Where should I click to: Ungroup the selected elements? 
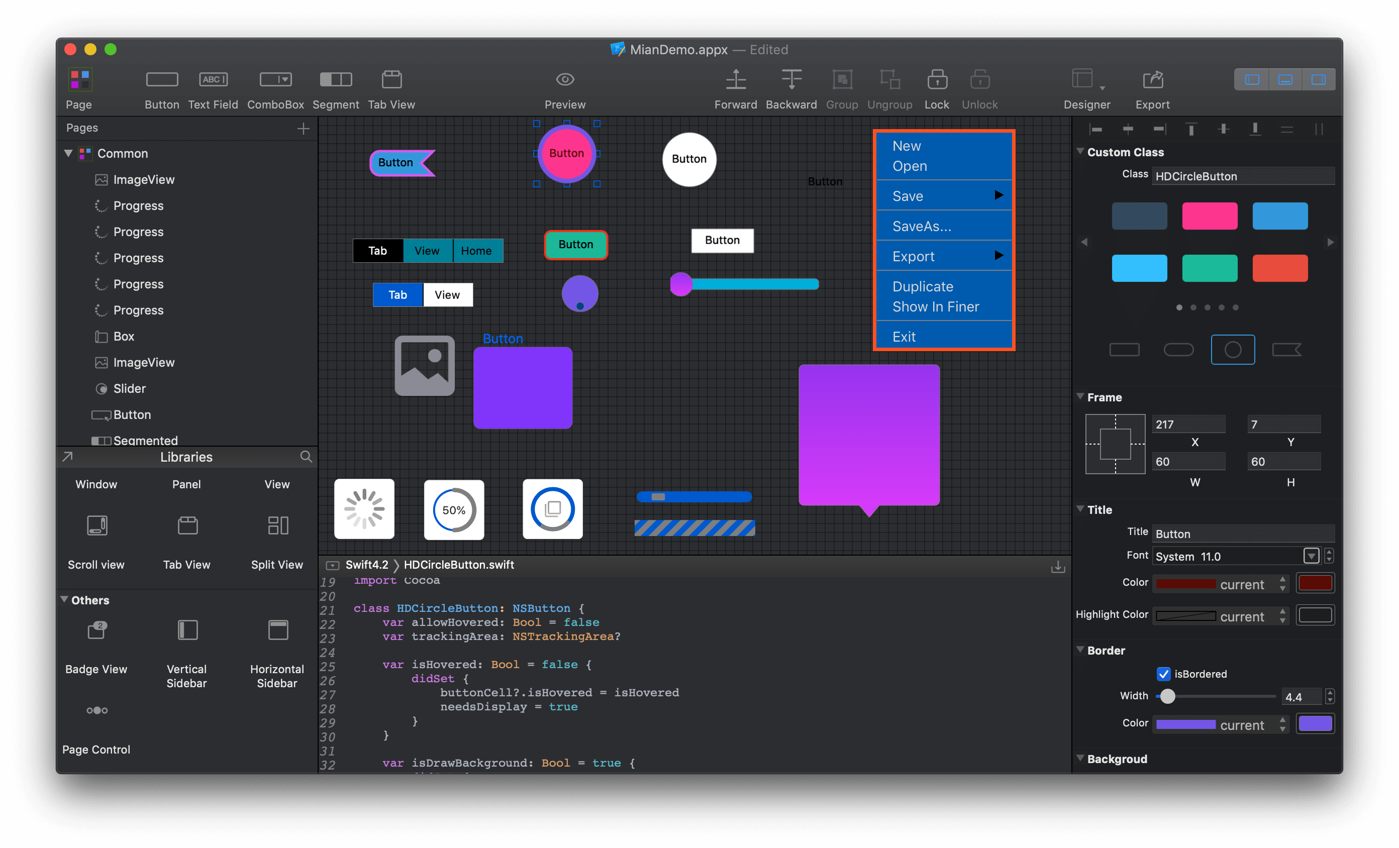pos(890,79)
